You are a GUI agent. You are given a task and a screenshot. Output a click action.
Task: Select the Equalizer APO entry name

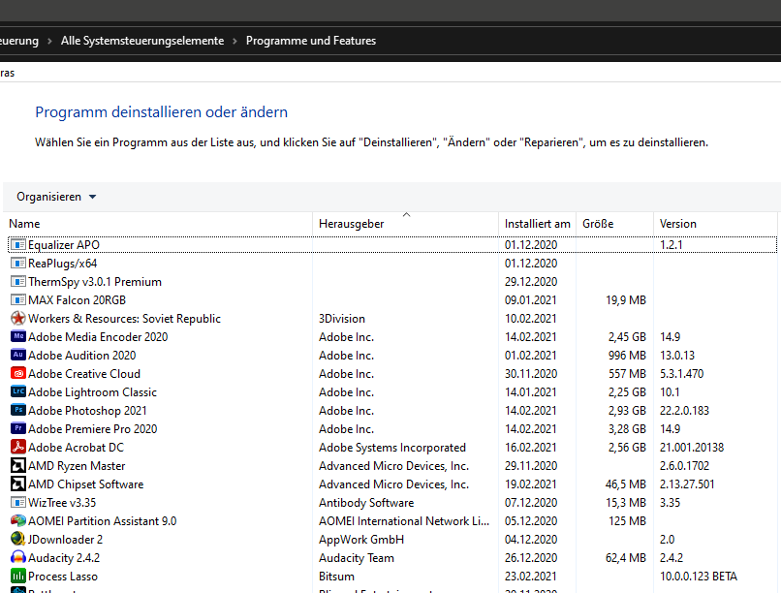pos(64,244)
